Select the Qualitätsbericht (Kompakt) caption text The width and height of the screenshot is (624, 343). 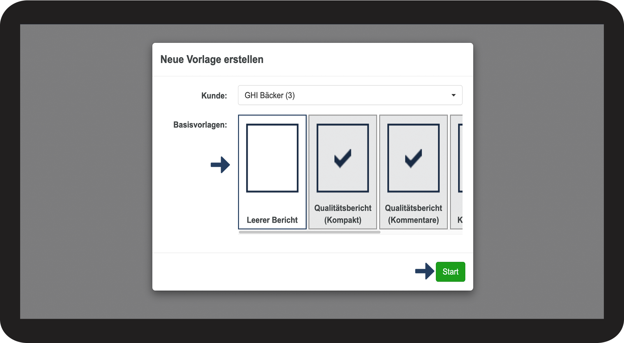tap(343, 214)
